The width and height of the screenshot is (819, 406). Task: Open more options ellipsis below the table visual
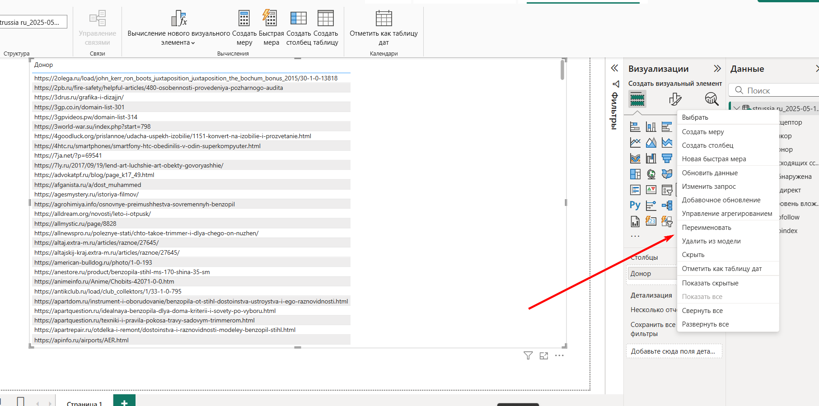559,356
